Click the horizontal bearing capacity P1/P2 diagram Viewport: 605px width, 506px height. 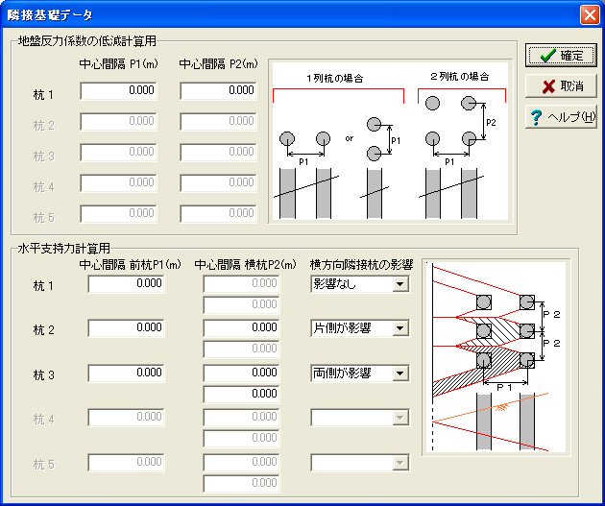496,357
